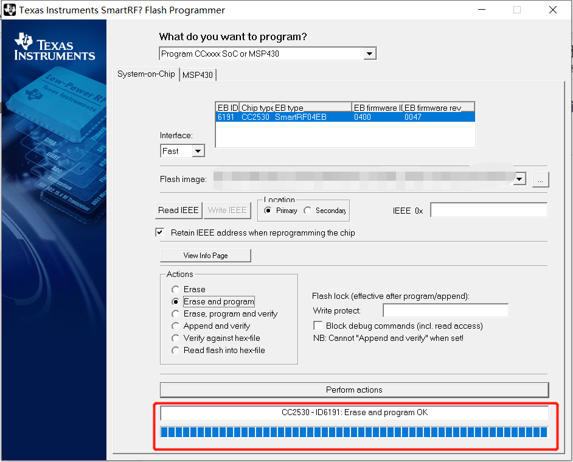This screenshot has height=462, width=573.
Task: Open the Flash image dropdown list
Action: (x=519, y=178)
